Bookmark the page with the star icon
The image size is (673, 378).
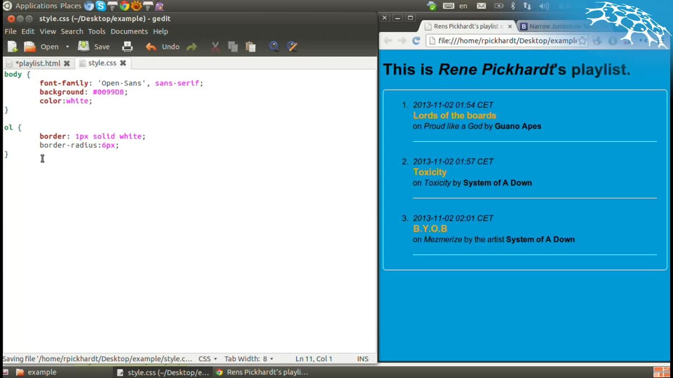tap(582, 41)
